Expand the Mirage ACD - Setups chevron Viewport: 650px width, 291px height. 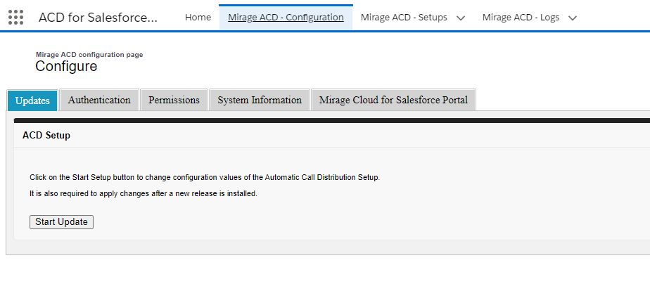pyautogui.click(x=460, y=18)
